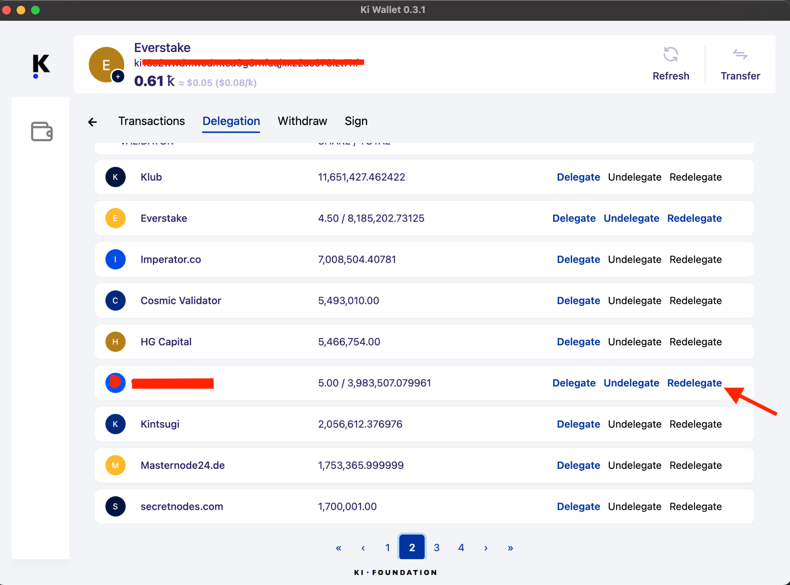Open the wallet icon in the sidebar

click(42, 132)
